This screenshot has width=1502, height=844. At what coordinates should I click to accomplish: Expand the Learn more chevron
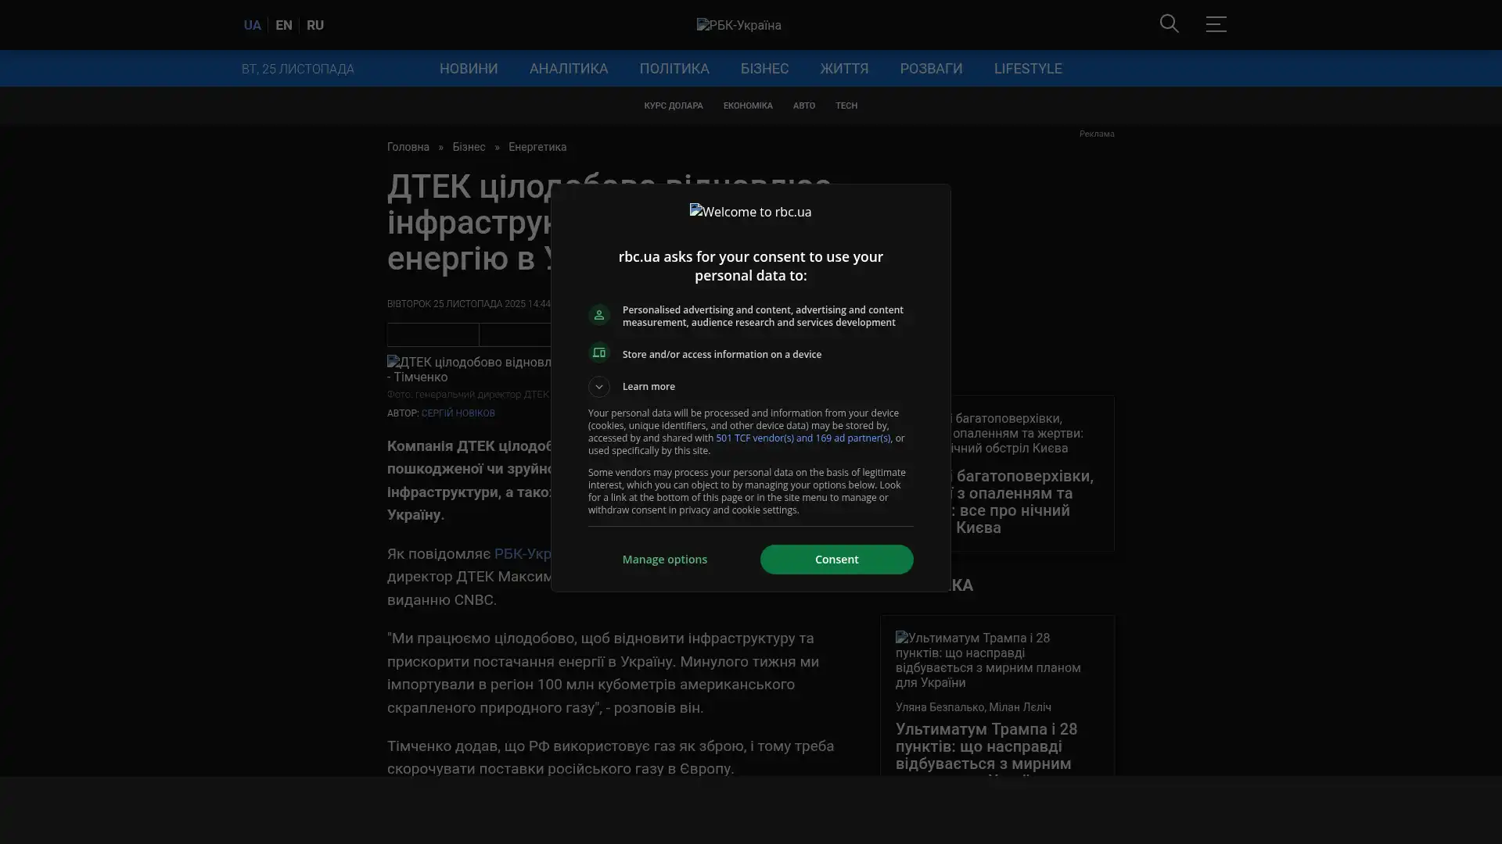click(598, 386)
